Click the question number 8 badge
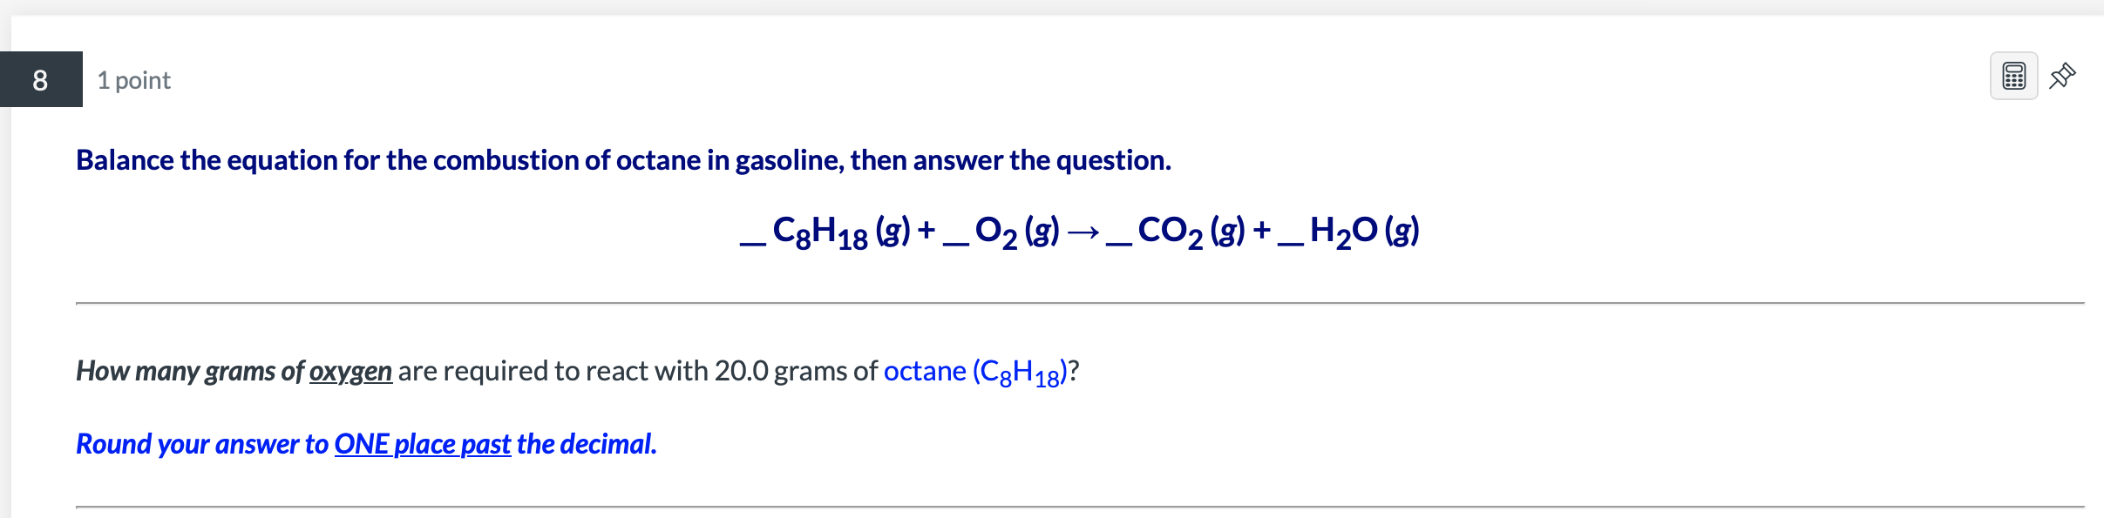This screenshot has width=2104, height=518. pyautogui.click(x=39, y=79)
